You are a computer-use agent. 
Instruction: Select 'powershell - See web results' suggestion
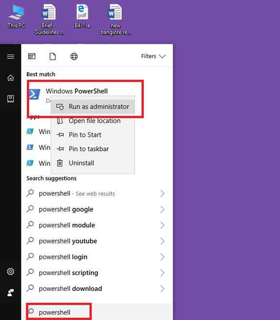pyautogui.click(x=97, y=193)
